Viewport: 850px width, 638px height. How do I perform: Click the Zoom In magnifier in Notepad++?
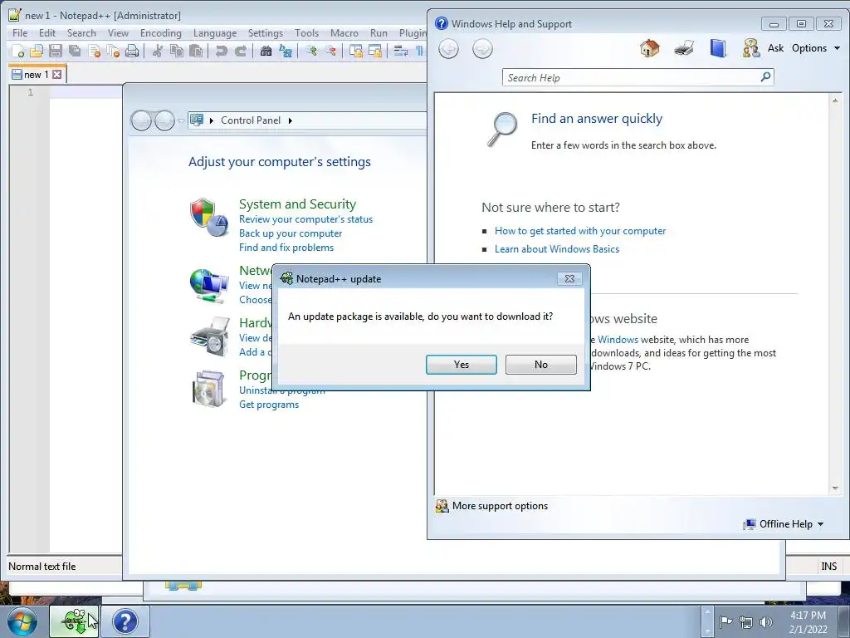(x=310, y=51)
